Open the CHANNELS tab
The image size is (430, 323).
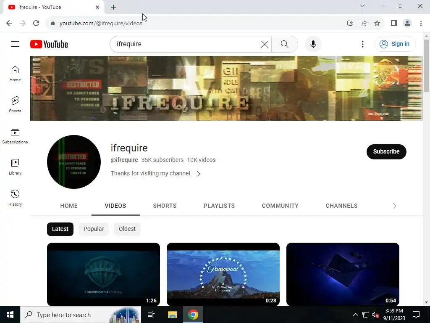[x=341, y=206]
